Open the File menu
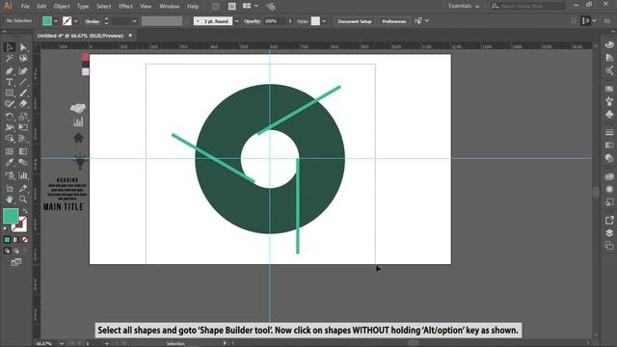 tap(25, 7)
